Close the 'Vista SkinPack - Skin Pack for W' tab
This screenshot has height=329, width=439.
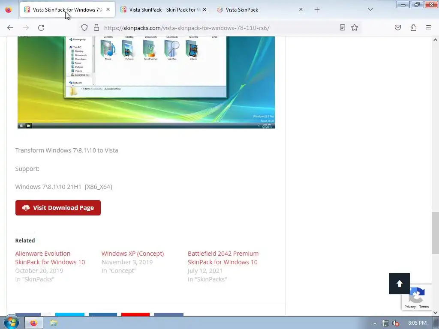pyautogui.click(x=204, y=9)
